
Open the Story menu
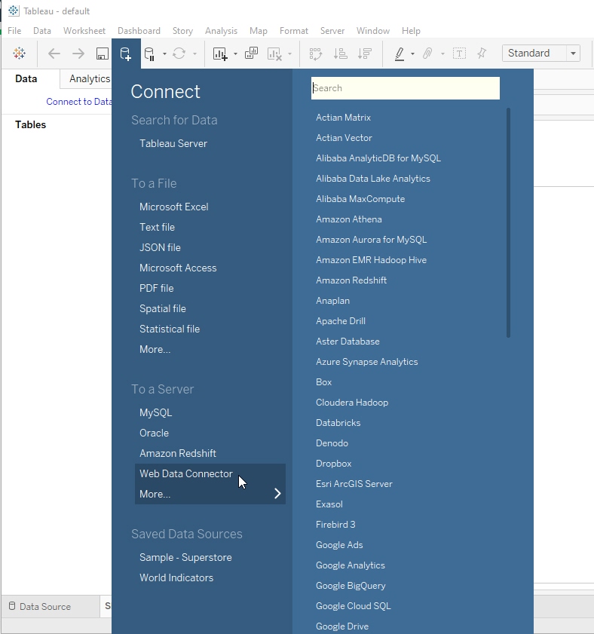[x=182, y=31]
